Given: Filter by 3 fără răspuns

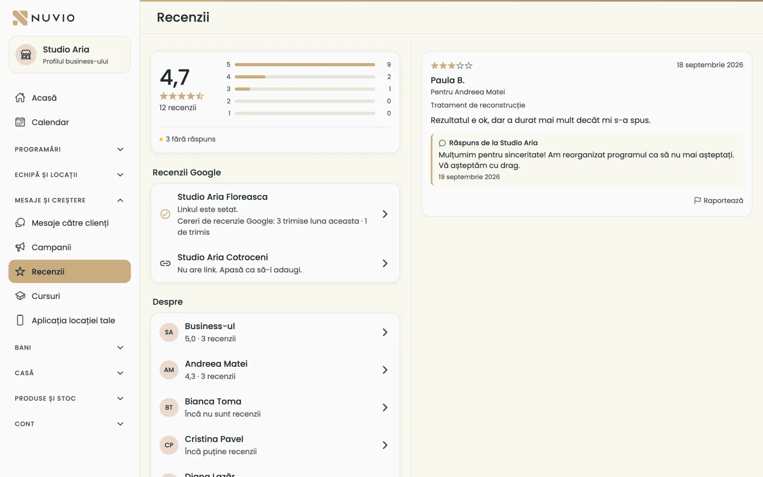Looking at the screenshot, I should click(187, 139).
